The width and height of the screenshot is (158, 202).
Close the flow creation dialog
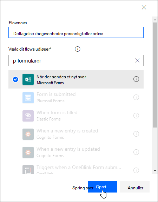coord(144,7)
